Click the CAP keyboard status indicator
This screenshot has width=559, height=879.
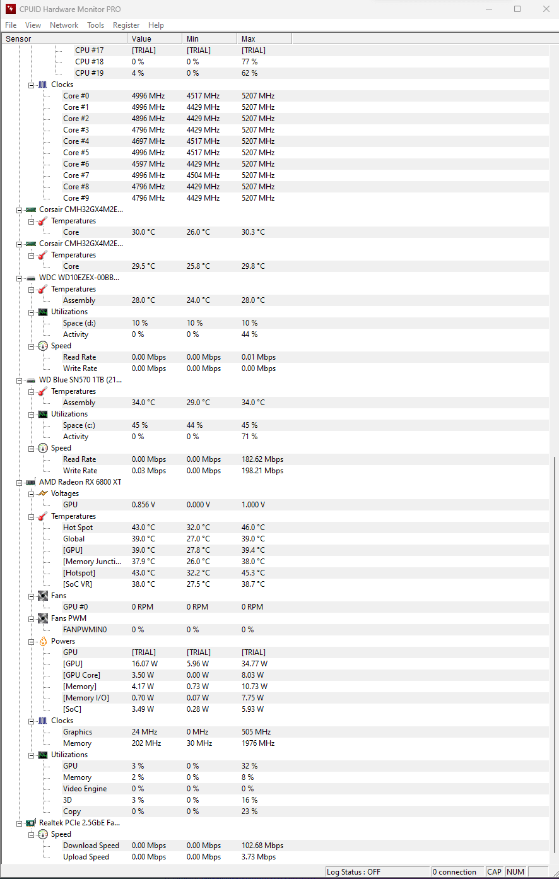click(495, 872)
